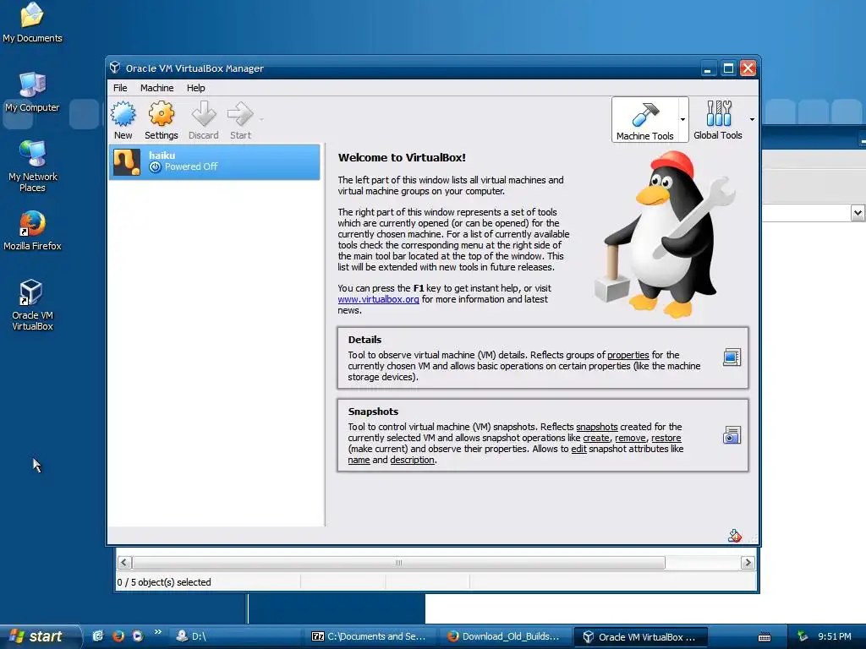This screenshot has height=649, width=866.
Task: Open the Machine Tools dropdown arrow
Action: point(682,120)
